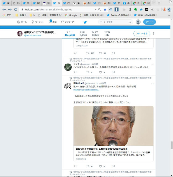Open the フォロー 3,994 tab
Screen dimensions: 173x177
[x=83, y=34]
